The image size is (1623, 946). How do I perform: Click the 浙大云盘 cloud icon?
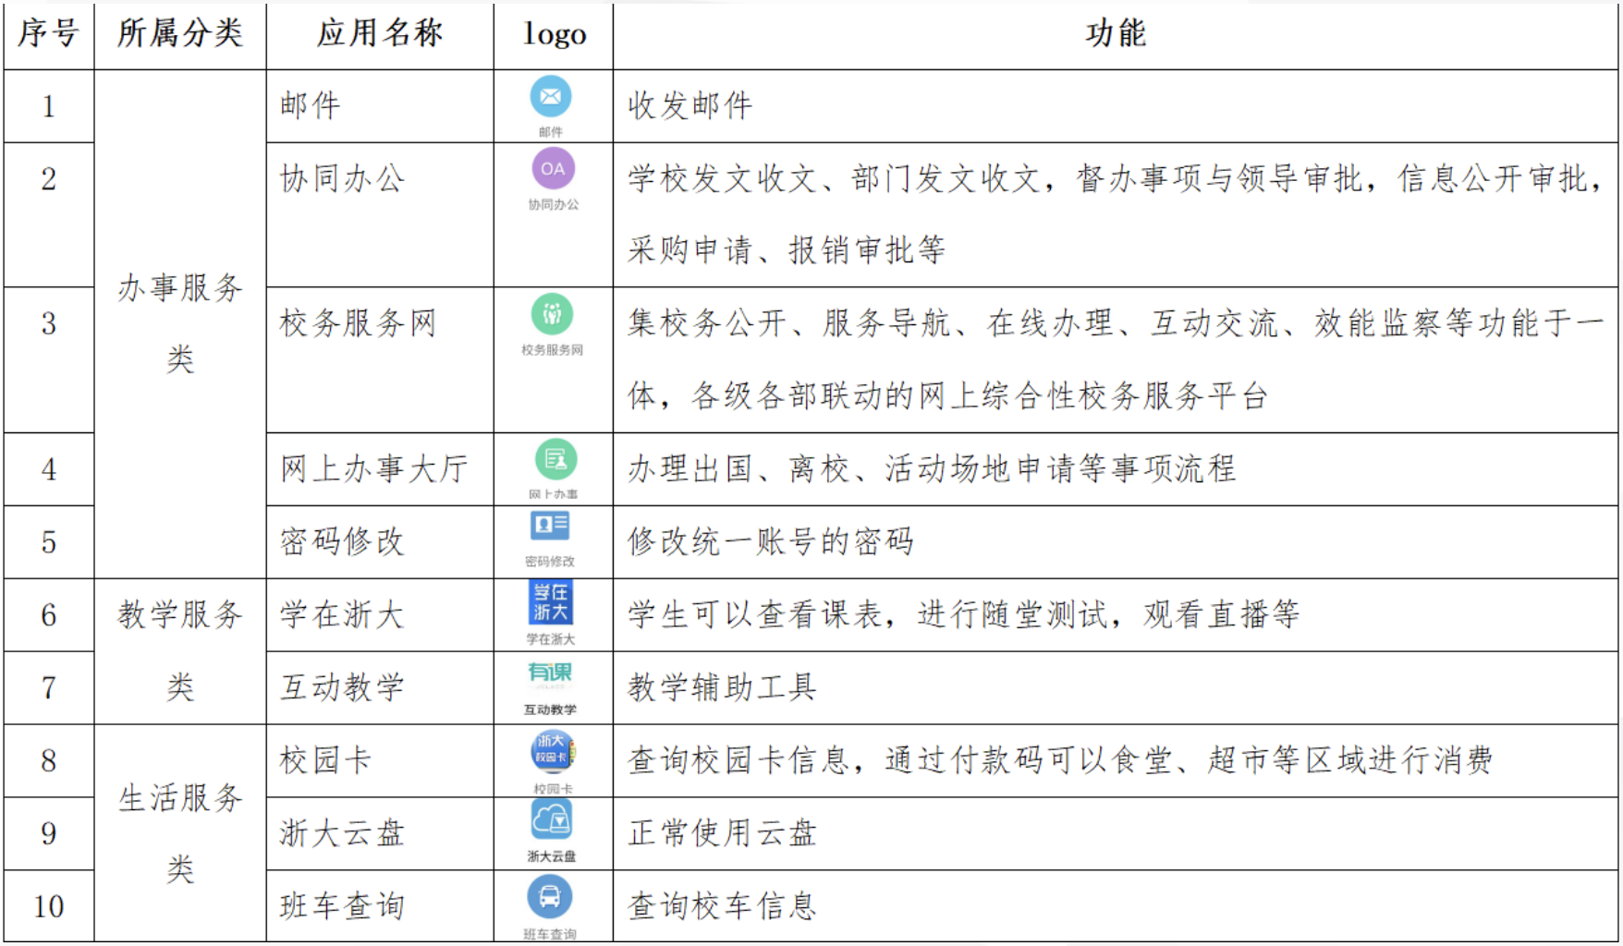(551, 819)
